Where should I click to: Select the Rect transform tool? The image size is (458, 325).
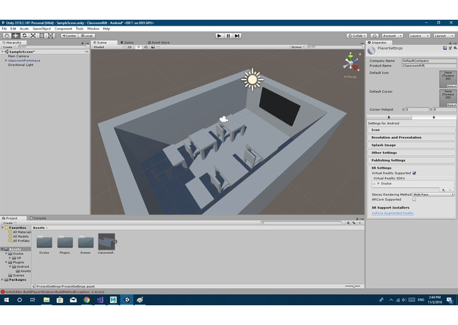(x=42, y=36)
